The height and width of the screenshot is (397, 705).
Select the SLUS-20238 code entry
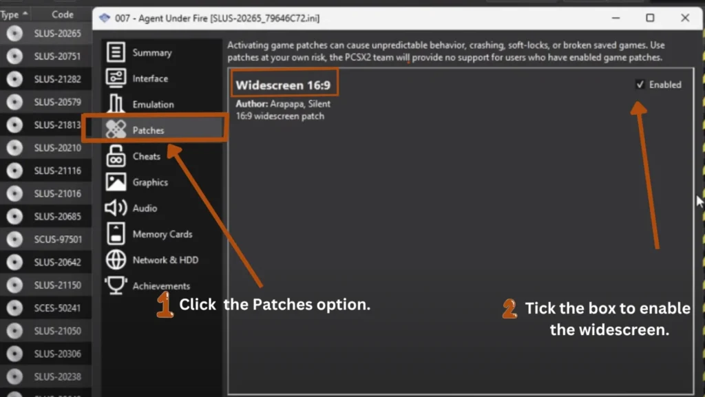point(58,377)
